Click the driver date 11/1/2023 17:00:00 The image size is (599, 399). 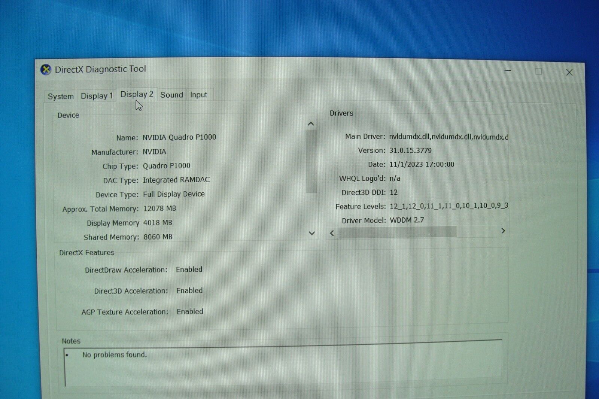tap(422, 164)
